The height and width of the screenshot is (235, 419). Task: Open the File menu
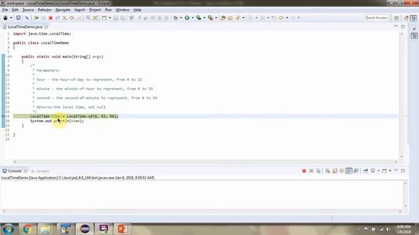point(5,10)
